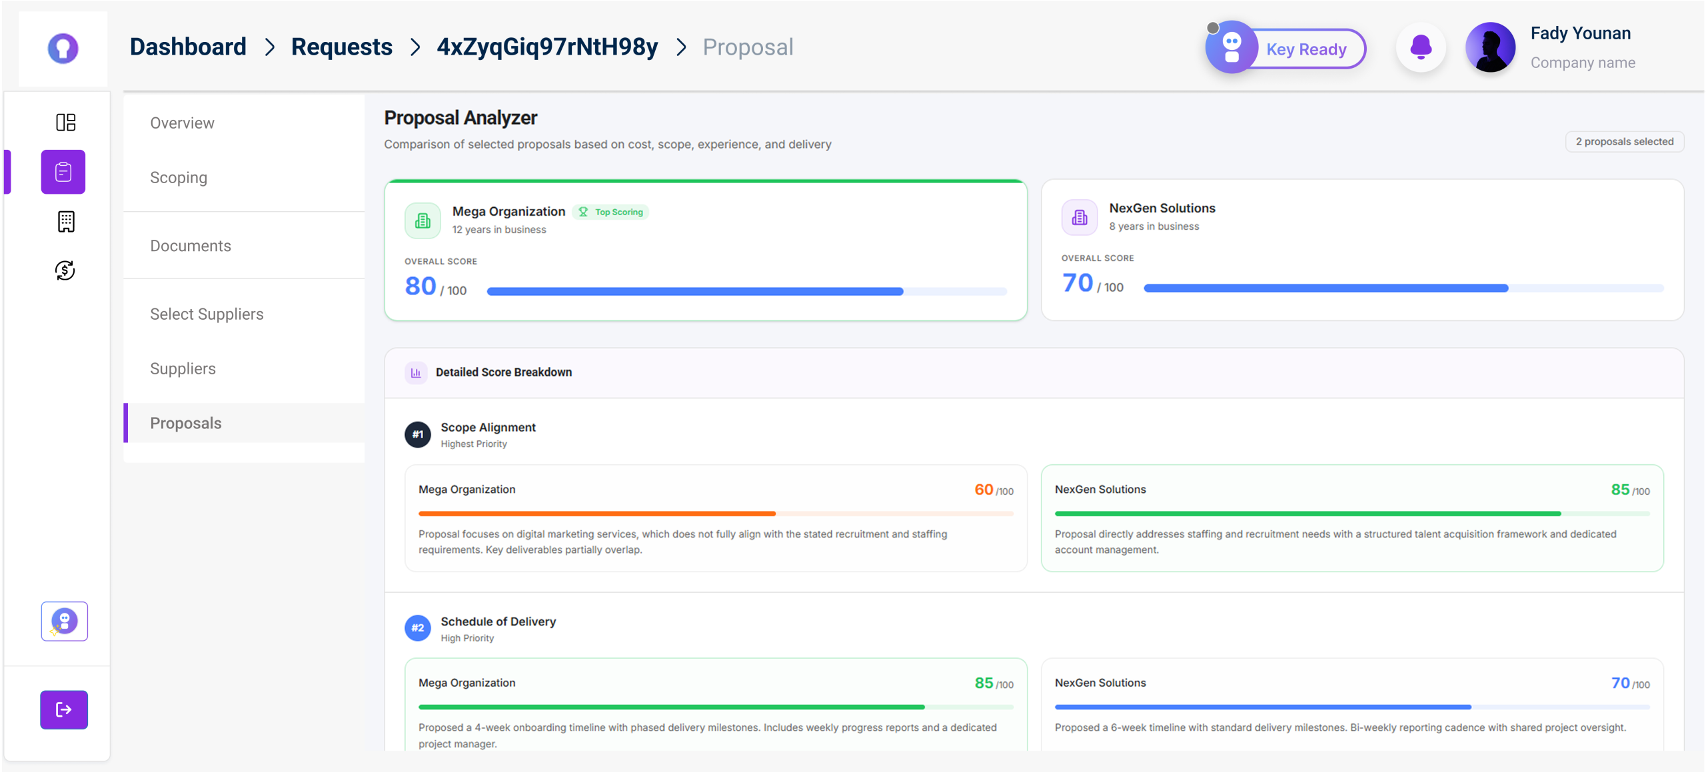Open the dashboard layout sidebar icon
1706x772 pixels.
click(x=65, y=123)
